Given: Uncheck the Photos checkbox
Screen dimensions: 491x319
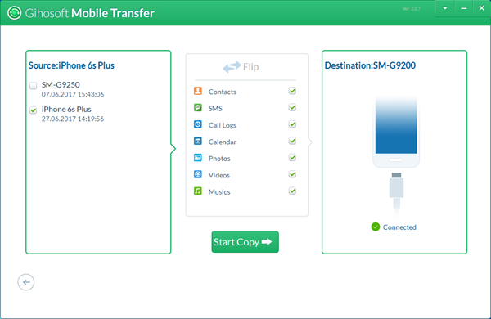Looking at the screenshot, I should pyautogui.click(x=292, y=158).
